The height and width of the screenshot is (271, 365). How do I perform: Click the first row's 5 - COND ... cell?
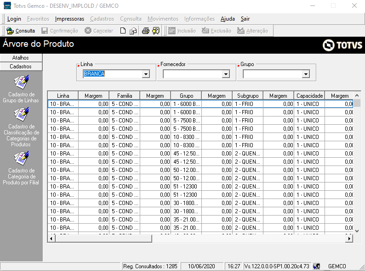coord(125,104)
